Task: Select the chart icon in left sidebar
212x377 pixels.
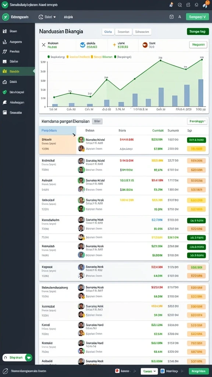Action: (4, 42)
